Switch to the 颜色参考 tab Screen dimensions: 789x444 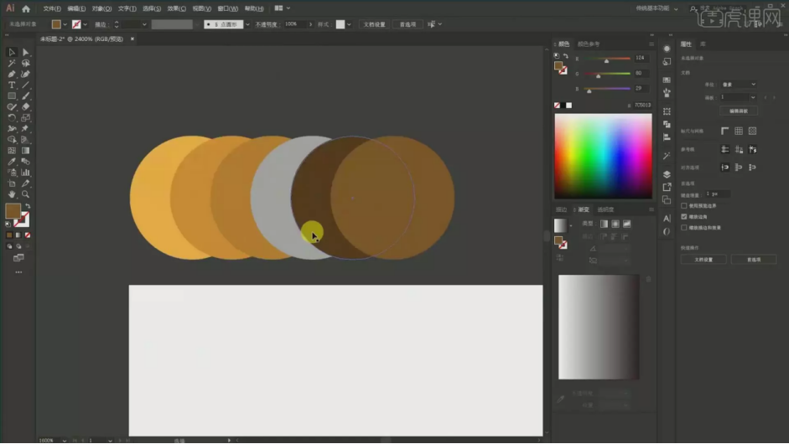tap(589, 44)
